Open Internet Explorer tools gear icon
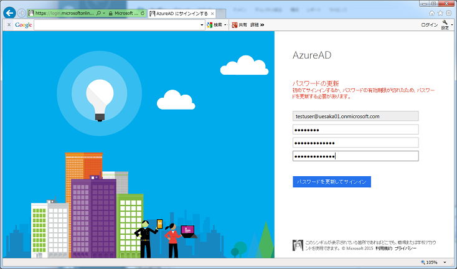The image size is (457, 269). pos(449,13)
